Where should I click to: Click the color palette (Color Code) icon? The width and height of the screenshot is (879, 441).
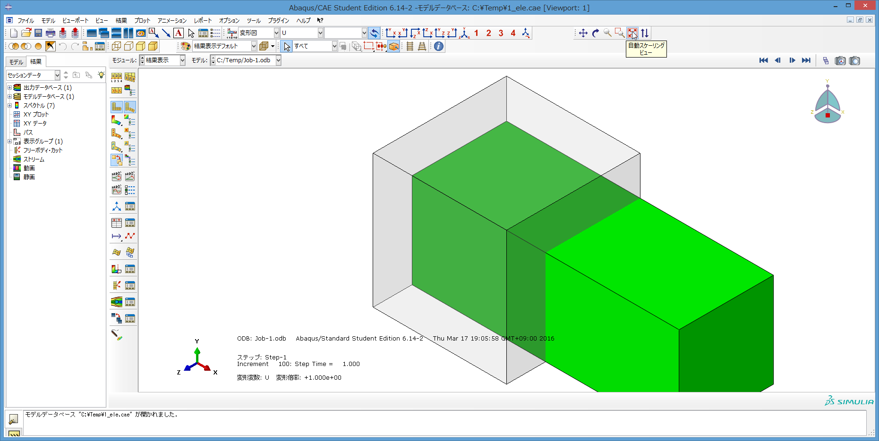pyautogui.click(x=186, y=46)
